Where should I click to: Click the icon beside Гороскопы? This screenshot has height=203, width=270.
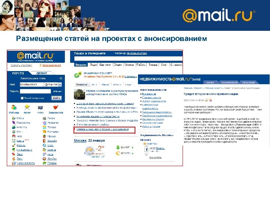point(14,123)
